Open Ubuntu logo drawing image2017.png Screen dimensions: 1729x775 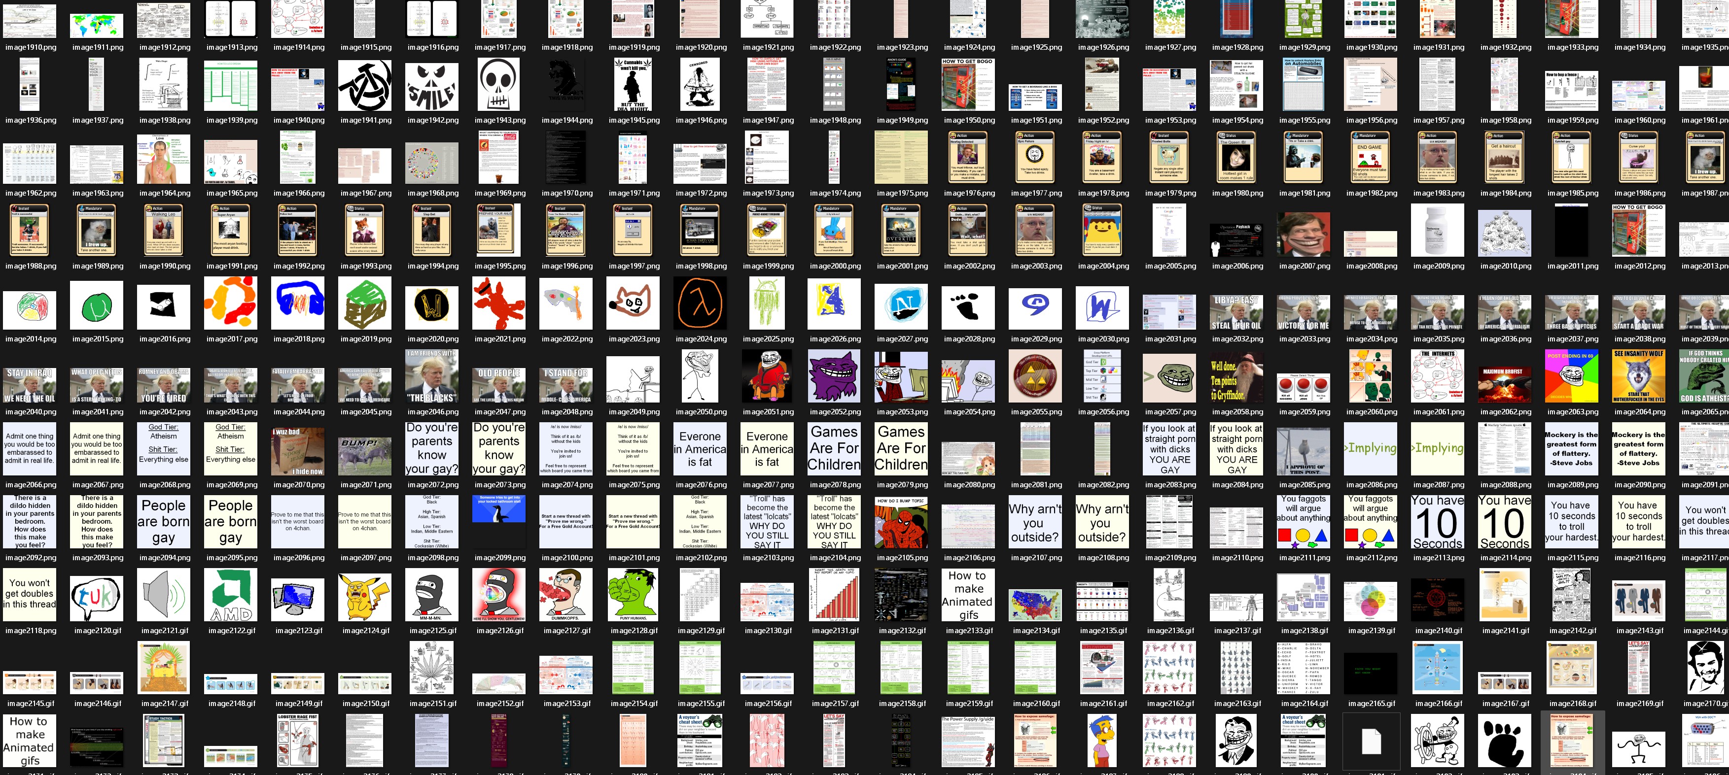pos(230,304)
